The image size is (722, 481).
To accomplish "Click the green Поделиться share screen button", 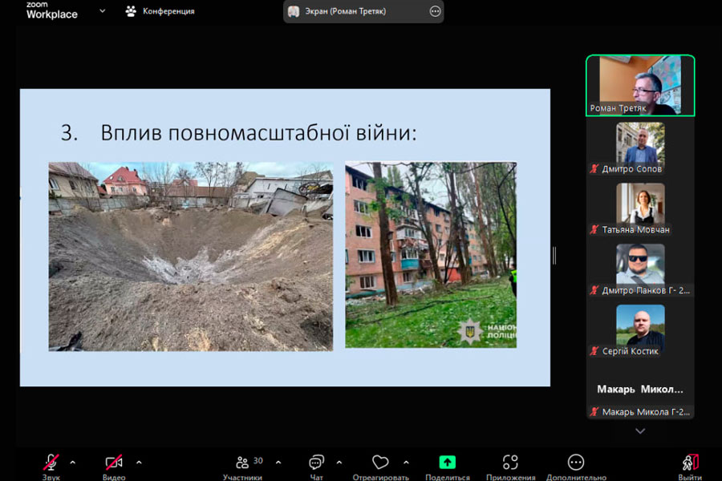I will [447, 463].
